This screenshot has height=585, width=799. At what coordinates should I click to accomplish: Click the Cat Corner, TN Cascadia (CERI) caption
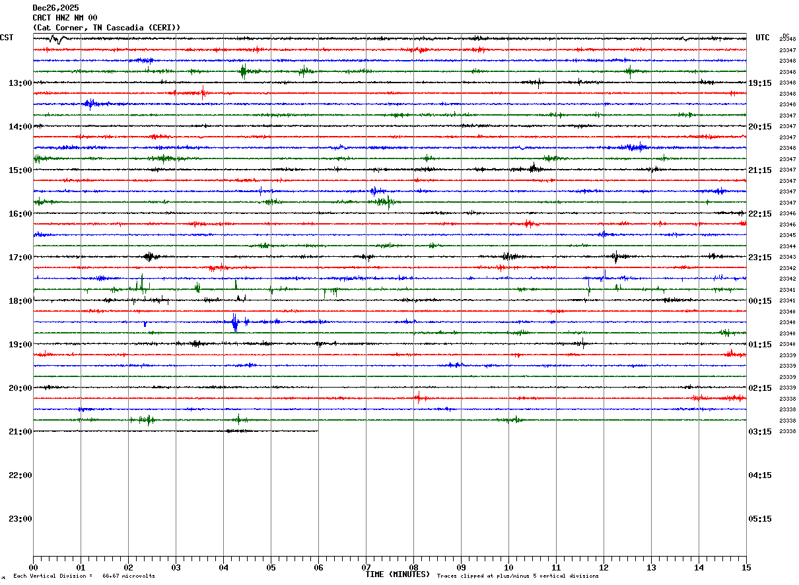(106, 28)
